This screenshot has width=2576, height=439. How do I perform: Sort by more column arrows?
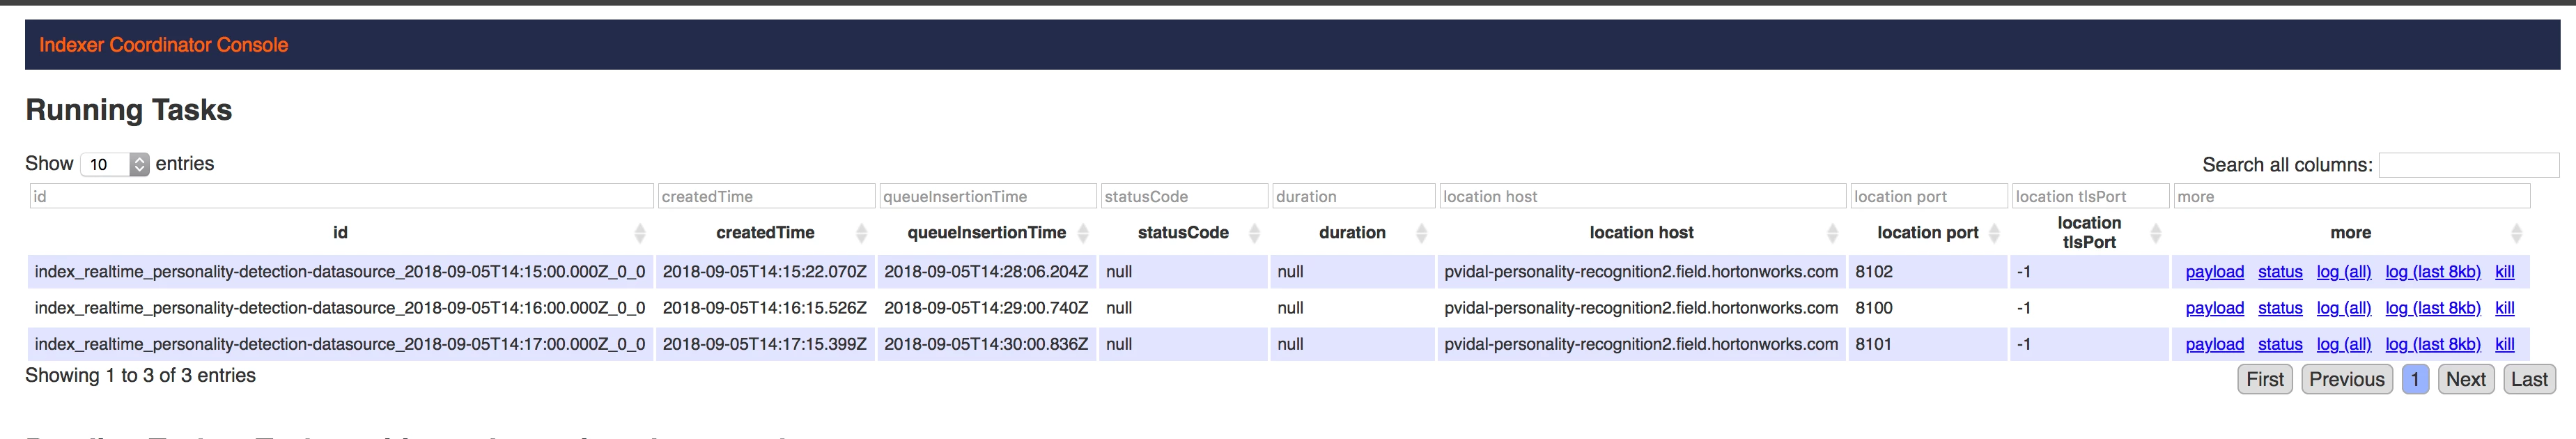(2516, 233)
